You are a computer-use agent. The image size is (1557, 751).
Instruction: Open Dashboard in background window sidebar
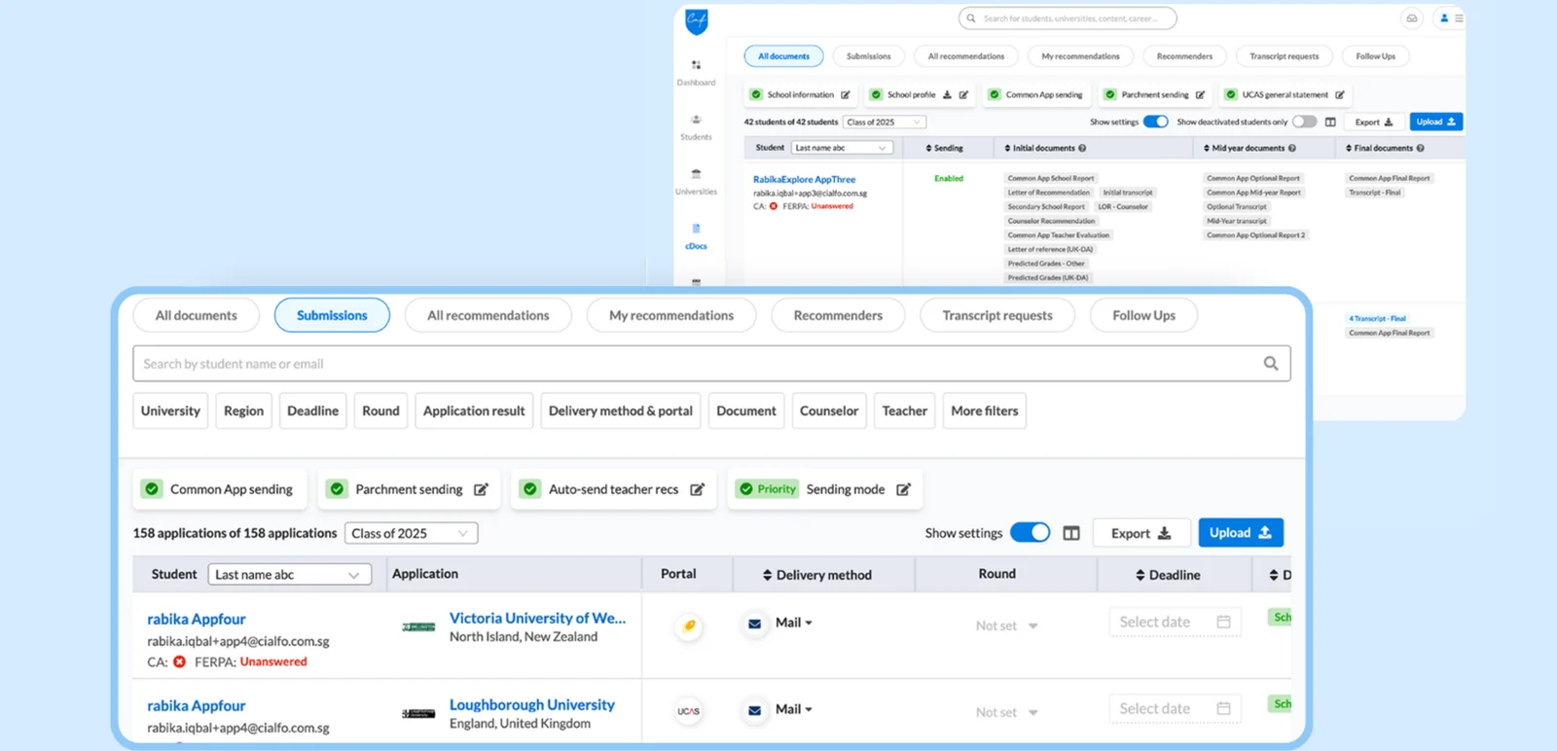(696, 72)
